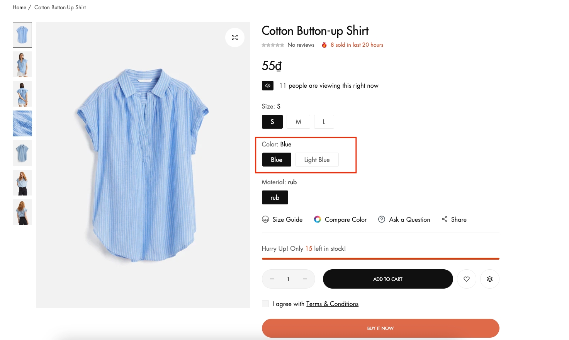Screen dimensions: 569x340
Task: Agree to the Terms & Conditions checkbox
Action: point(265,304)
